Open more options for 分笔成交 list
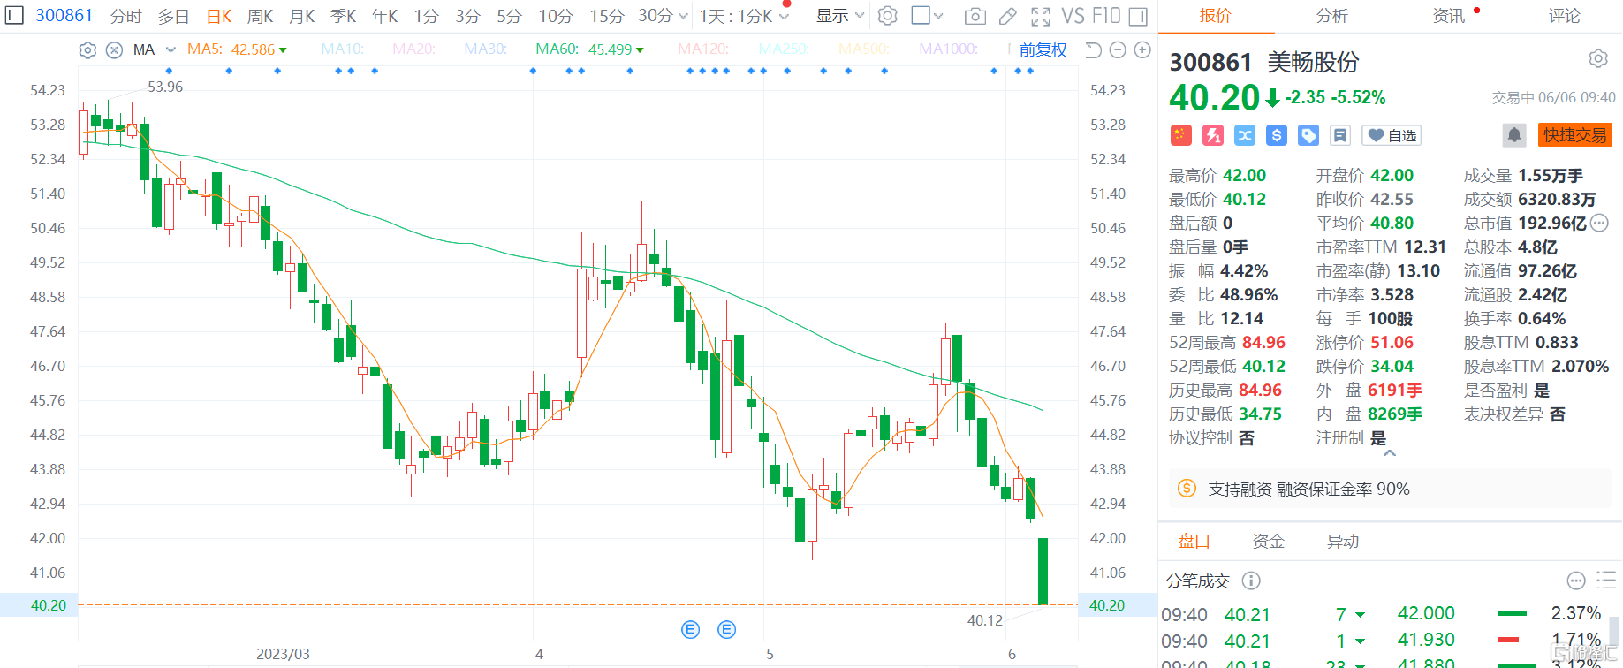 [1576, 581]
